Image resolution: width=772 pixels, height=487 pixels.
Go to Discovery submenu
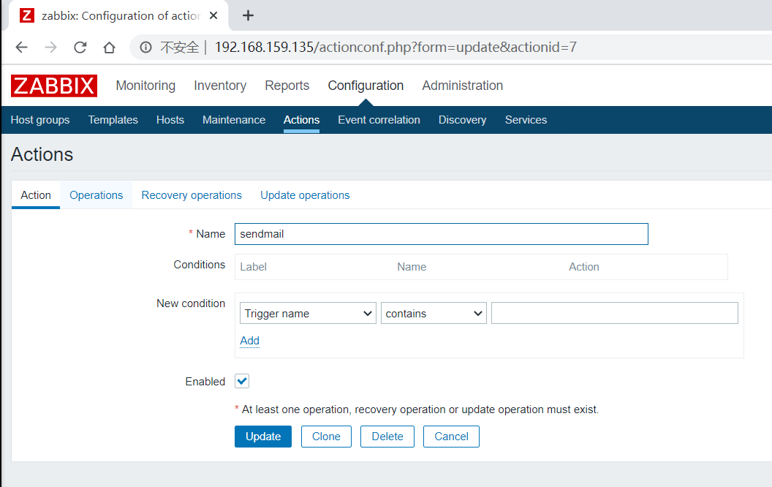(462, 120)
